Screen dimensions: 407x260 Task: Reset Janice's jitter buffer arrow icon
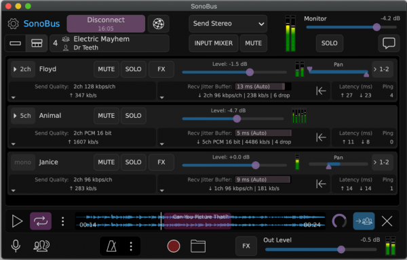pos(321,184)
